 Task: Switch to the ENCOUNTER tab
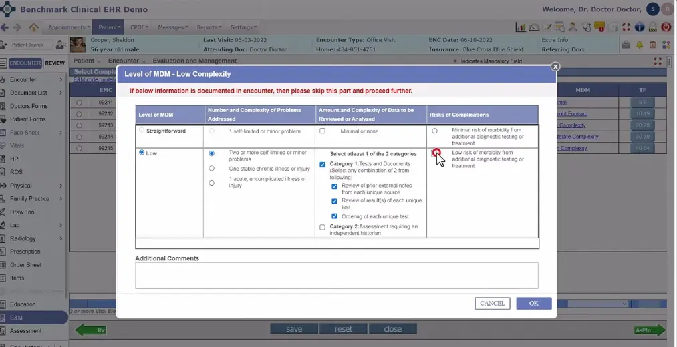25,63
